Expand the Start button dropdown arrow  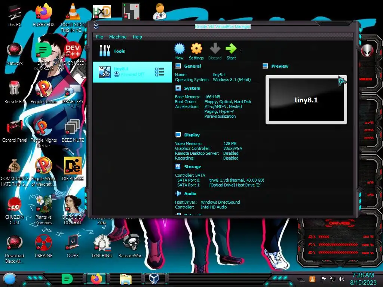click(x=241, y=51)
